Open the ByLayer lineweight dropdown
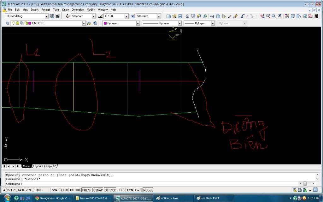Image resolution: width=323 pixels, height=202 pixels. [213, 23]
